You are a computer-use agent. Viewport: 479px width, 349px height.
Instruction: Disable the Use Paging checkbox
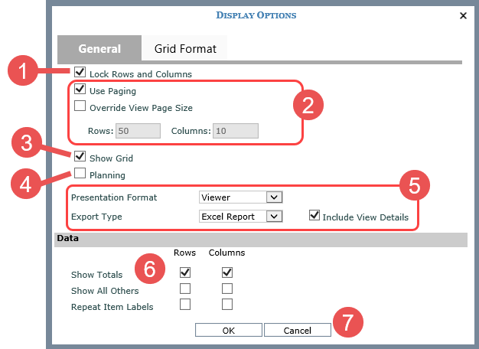click(x=80, y=90)
